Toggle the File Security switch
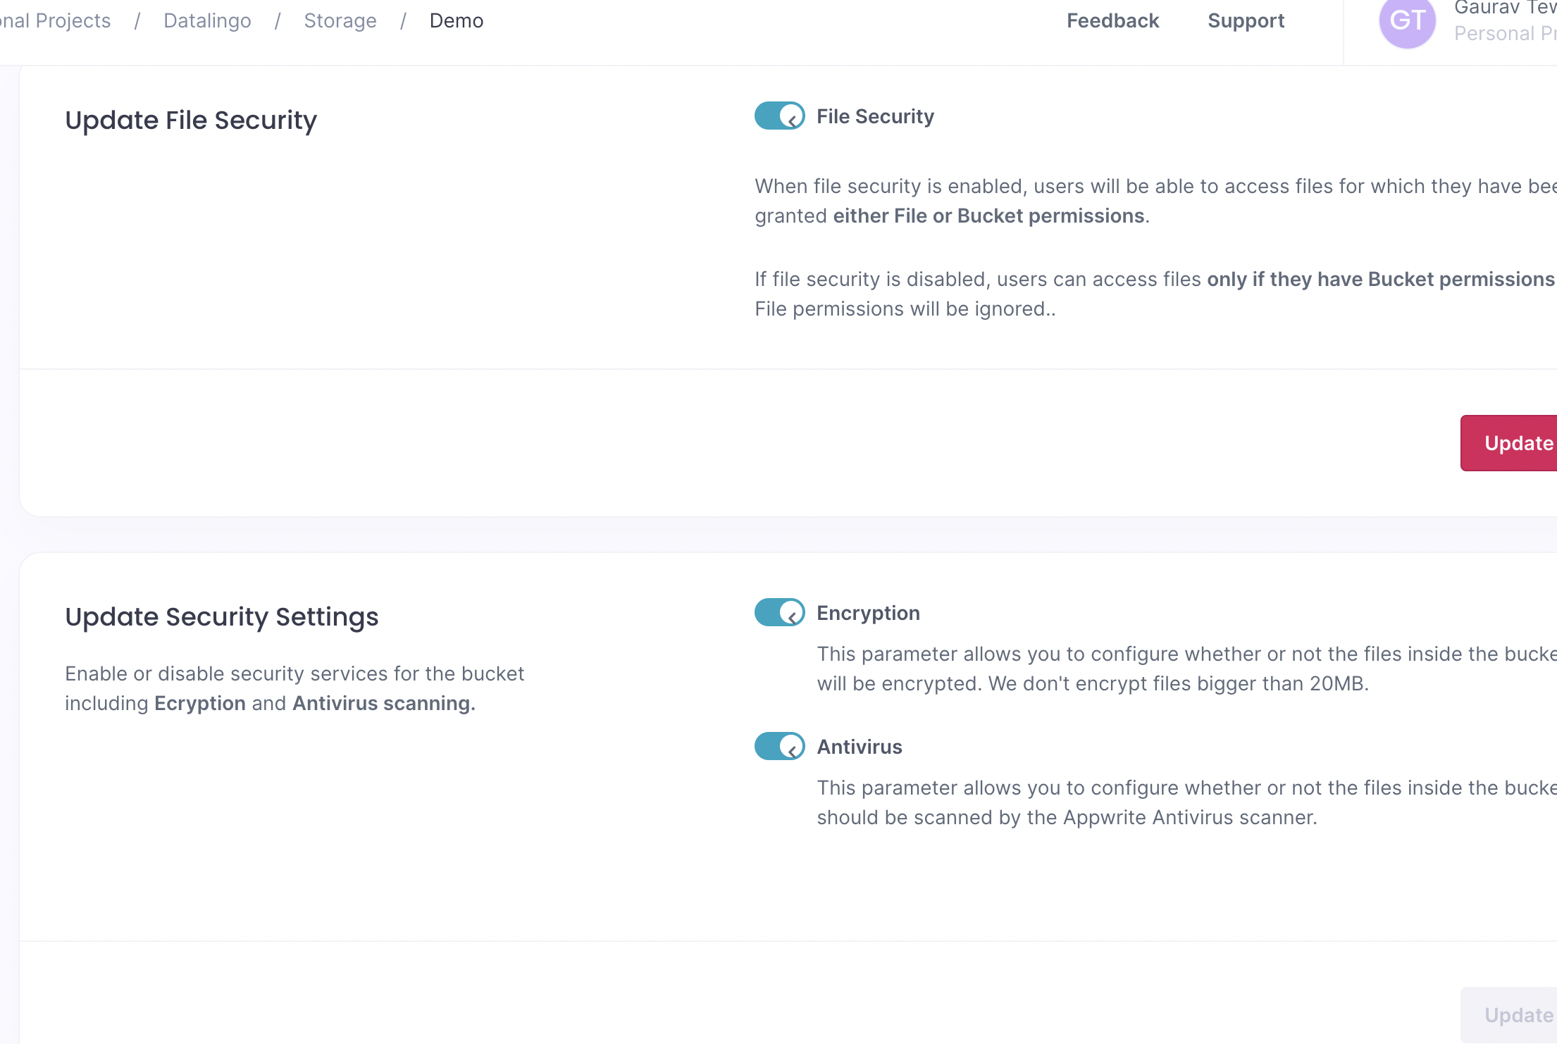The width and height of the screenshot is (1557, 1044). [x=779, y=116]
